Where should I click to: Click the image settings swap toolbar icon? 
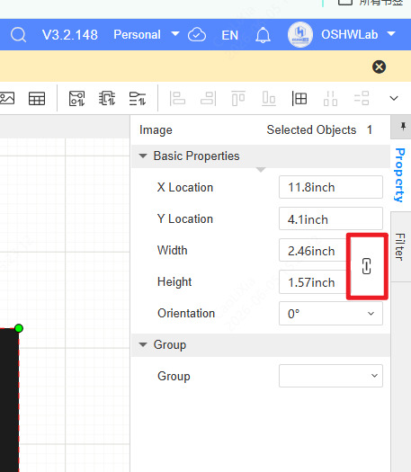click(76, 98)
